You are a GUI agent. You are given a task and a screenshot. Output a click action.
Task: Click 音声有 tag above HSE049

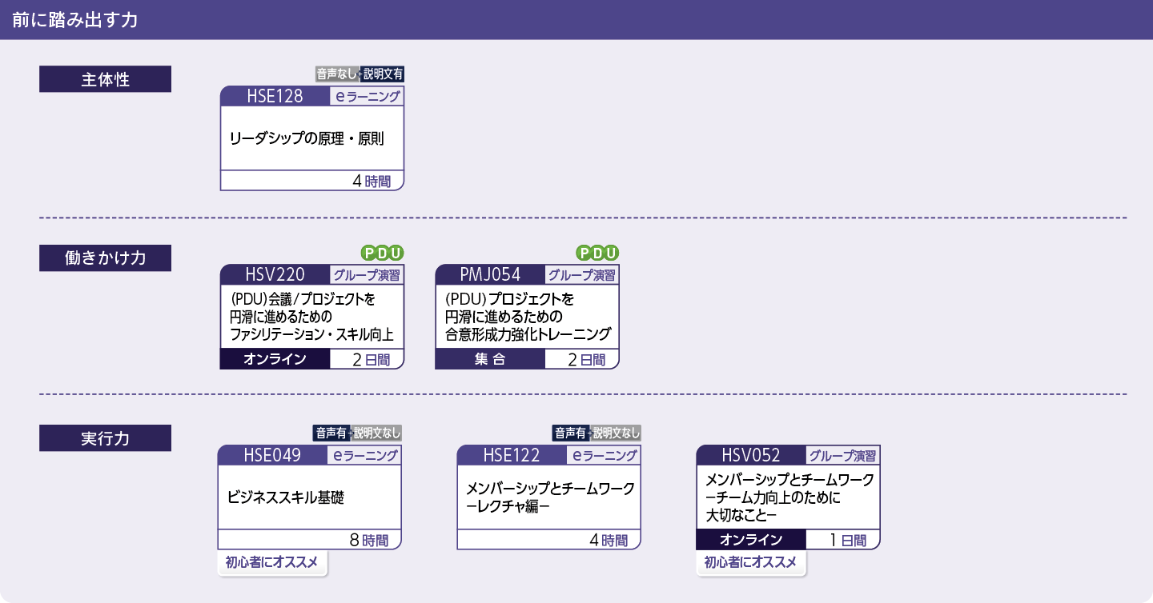(331, 433)
